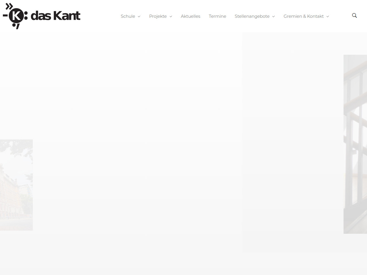Expand the Gremien & Kontakt chevron

[x=328, y=17]
